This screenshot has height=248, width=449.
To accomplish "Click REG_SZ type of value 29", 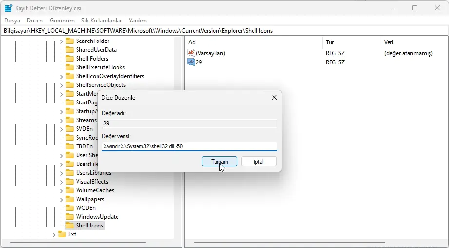I will point(335,62).
